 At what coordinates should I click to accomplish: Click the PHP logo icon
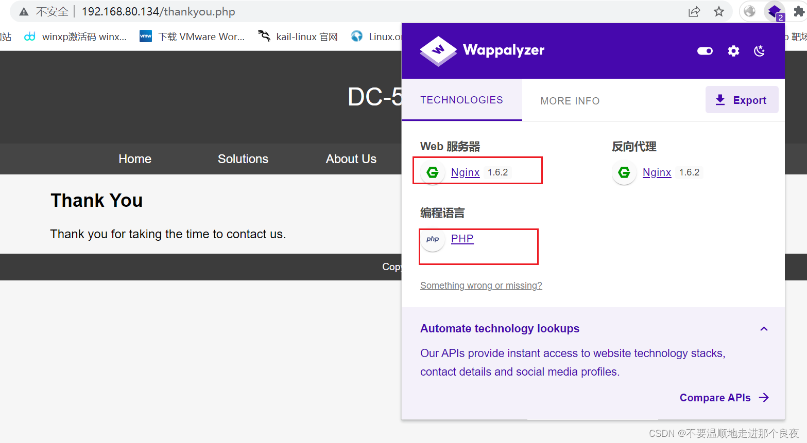[x=433, y=239]
